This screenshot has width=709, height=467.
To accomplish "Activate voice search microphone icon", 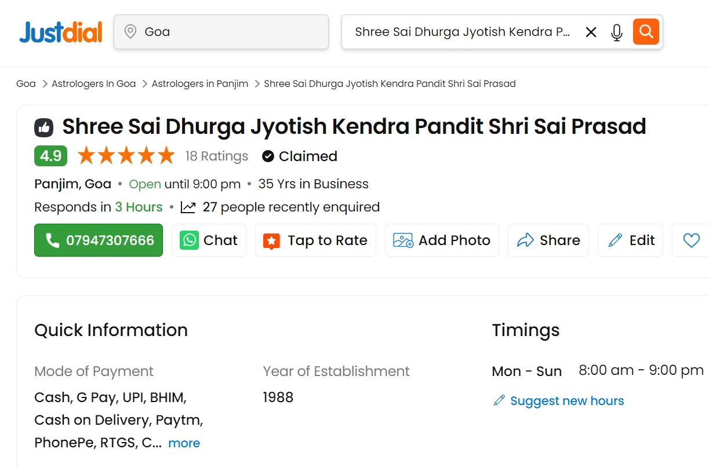I will pos(617,32).
